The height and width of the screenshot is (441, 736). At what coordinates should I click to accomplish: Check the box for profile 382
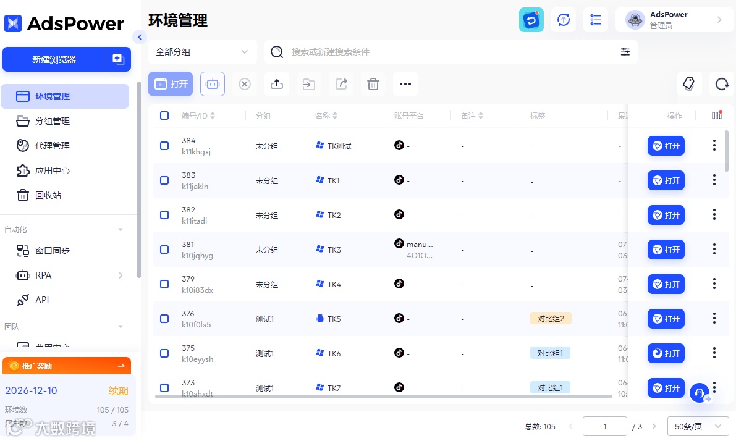(164, 215)
